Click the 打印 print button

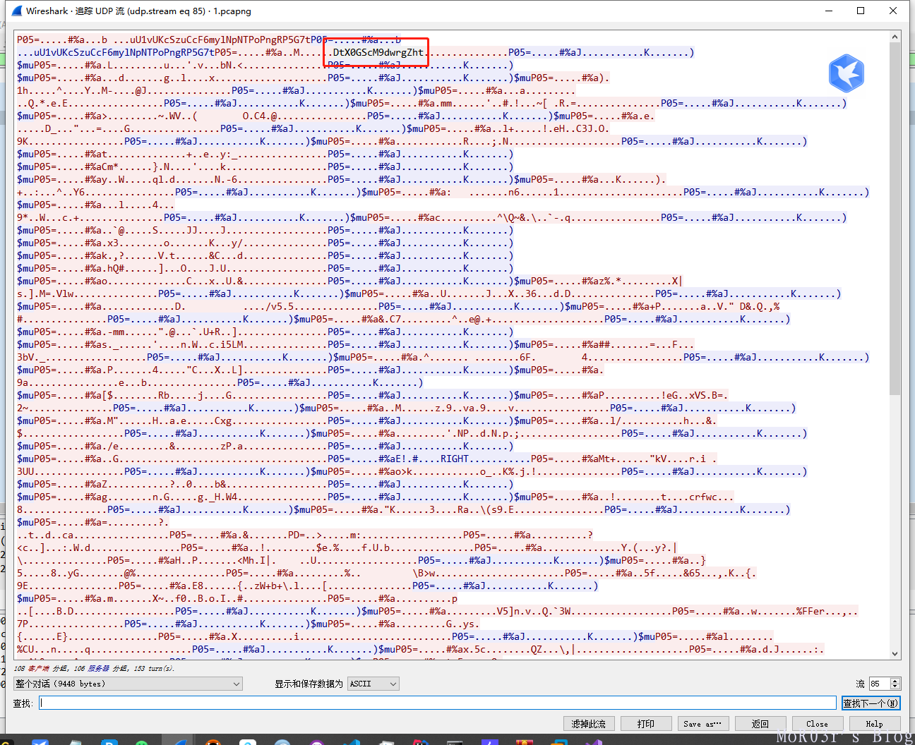tap(646, 724)
